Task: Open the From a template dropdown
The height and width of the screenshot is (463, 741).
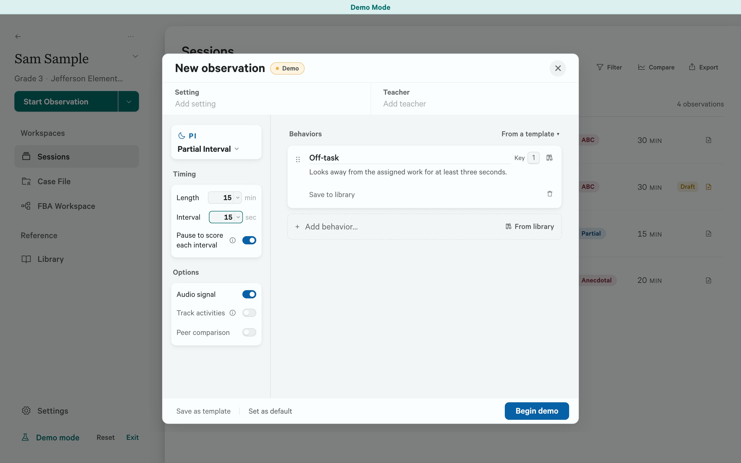Action: [530, 134]
